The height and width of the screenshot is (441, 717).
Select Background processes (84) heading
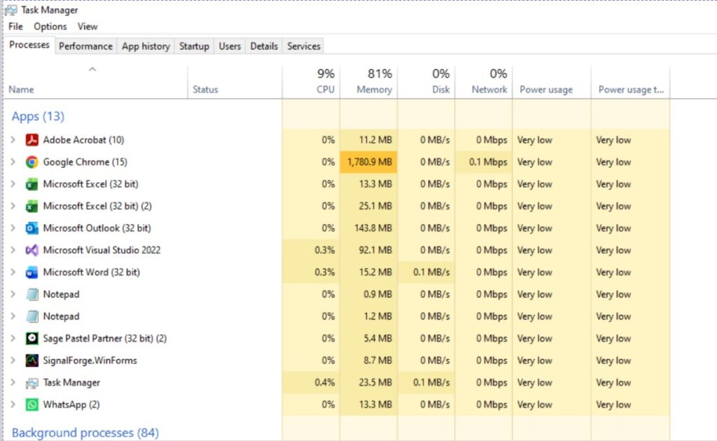coord(85,433)
